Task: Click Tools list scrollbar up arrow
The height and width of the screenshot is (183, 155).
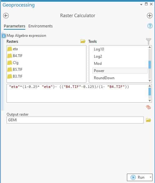Action: click(x=150, y=47)
